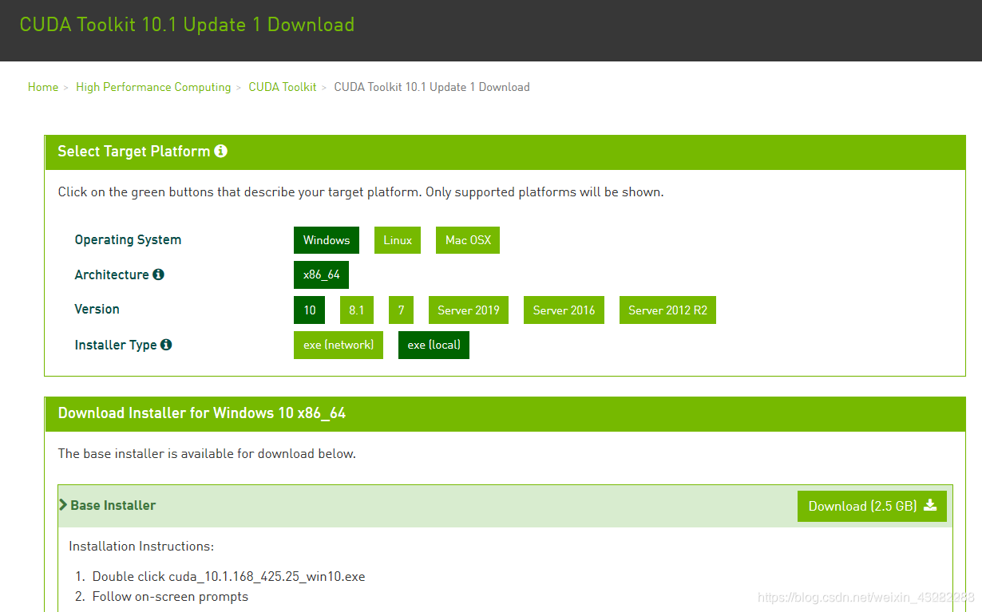This screenshot has width=982, height=612.
Task: Choose Server 2012 R2 version
Action: click(667, 310)
